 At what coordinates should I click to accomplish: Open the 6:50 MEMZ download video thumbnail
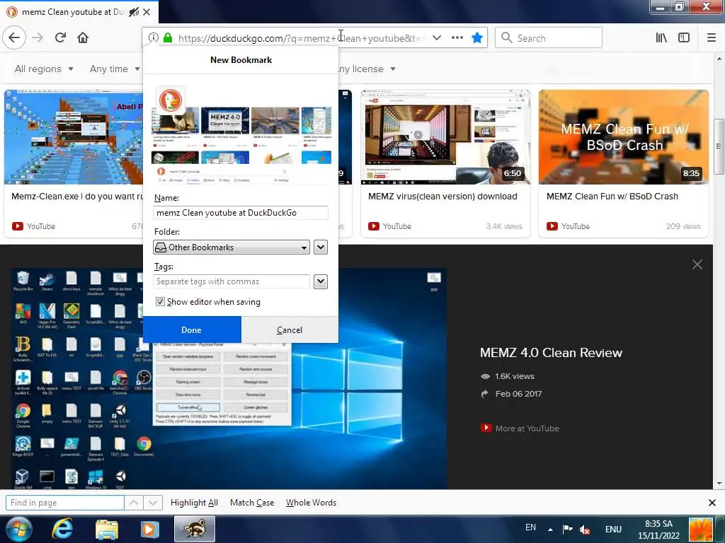tap(445, 137)
